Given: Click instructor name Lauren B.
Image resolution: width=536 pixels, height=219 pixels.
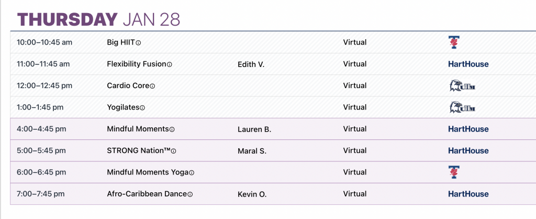Looking at the screenshot, I should pos(254,129).
